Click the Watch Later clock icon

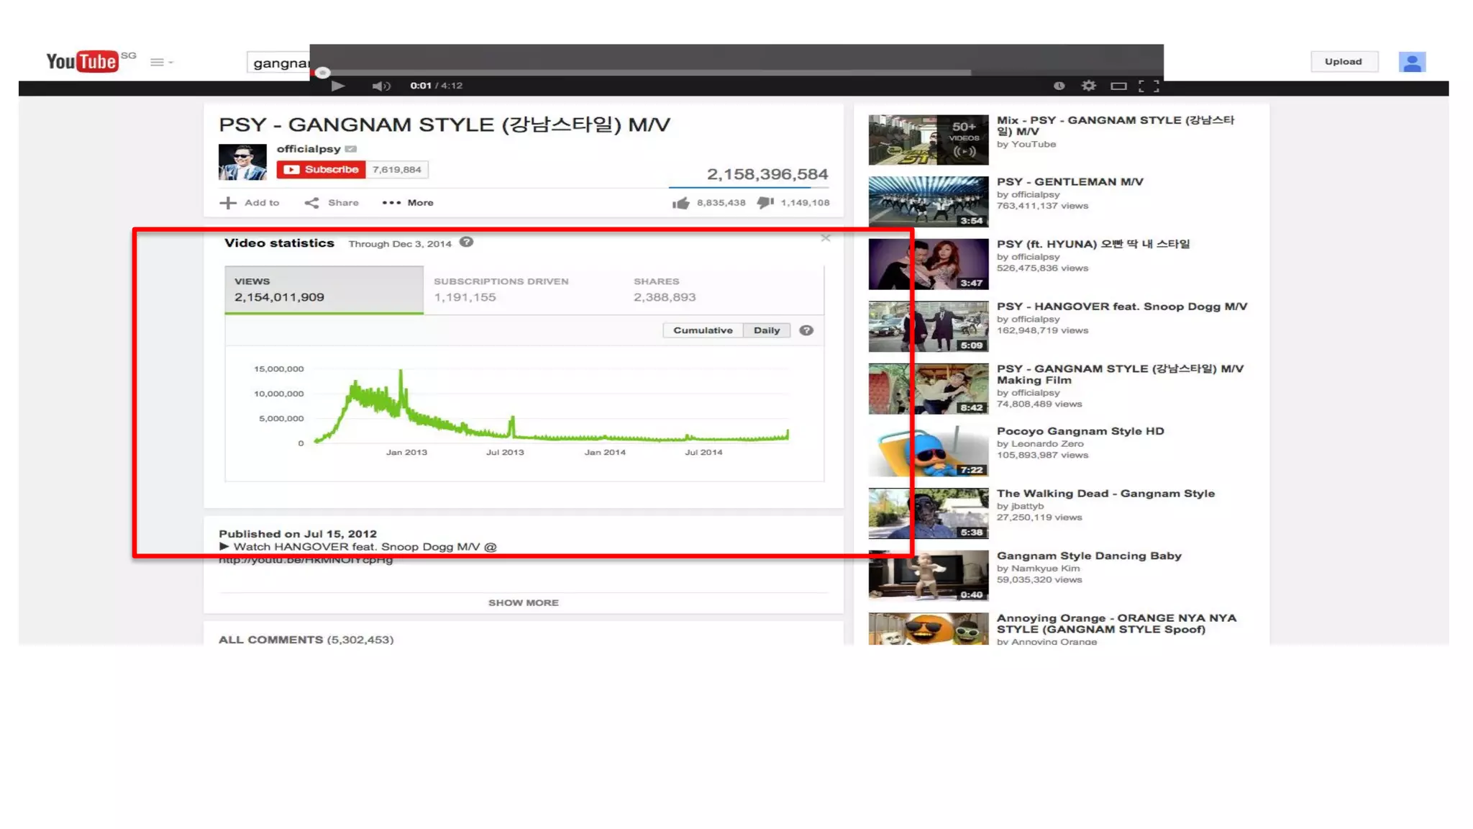tap(1059, 86)
